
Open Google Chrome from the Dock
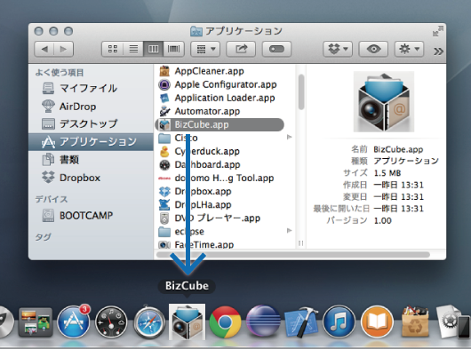pos(225,322)
